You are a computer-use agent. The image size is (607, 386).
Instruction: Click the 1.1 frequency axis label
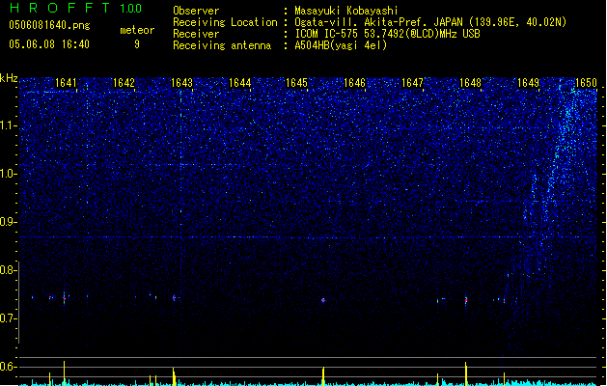tap(8, 125)
